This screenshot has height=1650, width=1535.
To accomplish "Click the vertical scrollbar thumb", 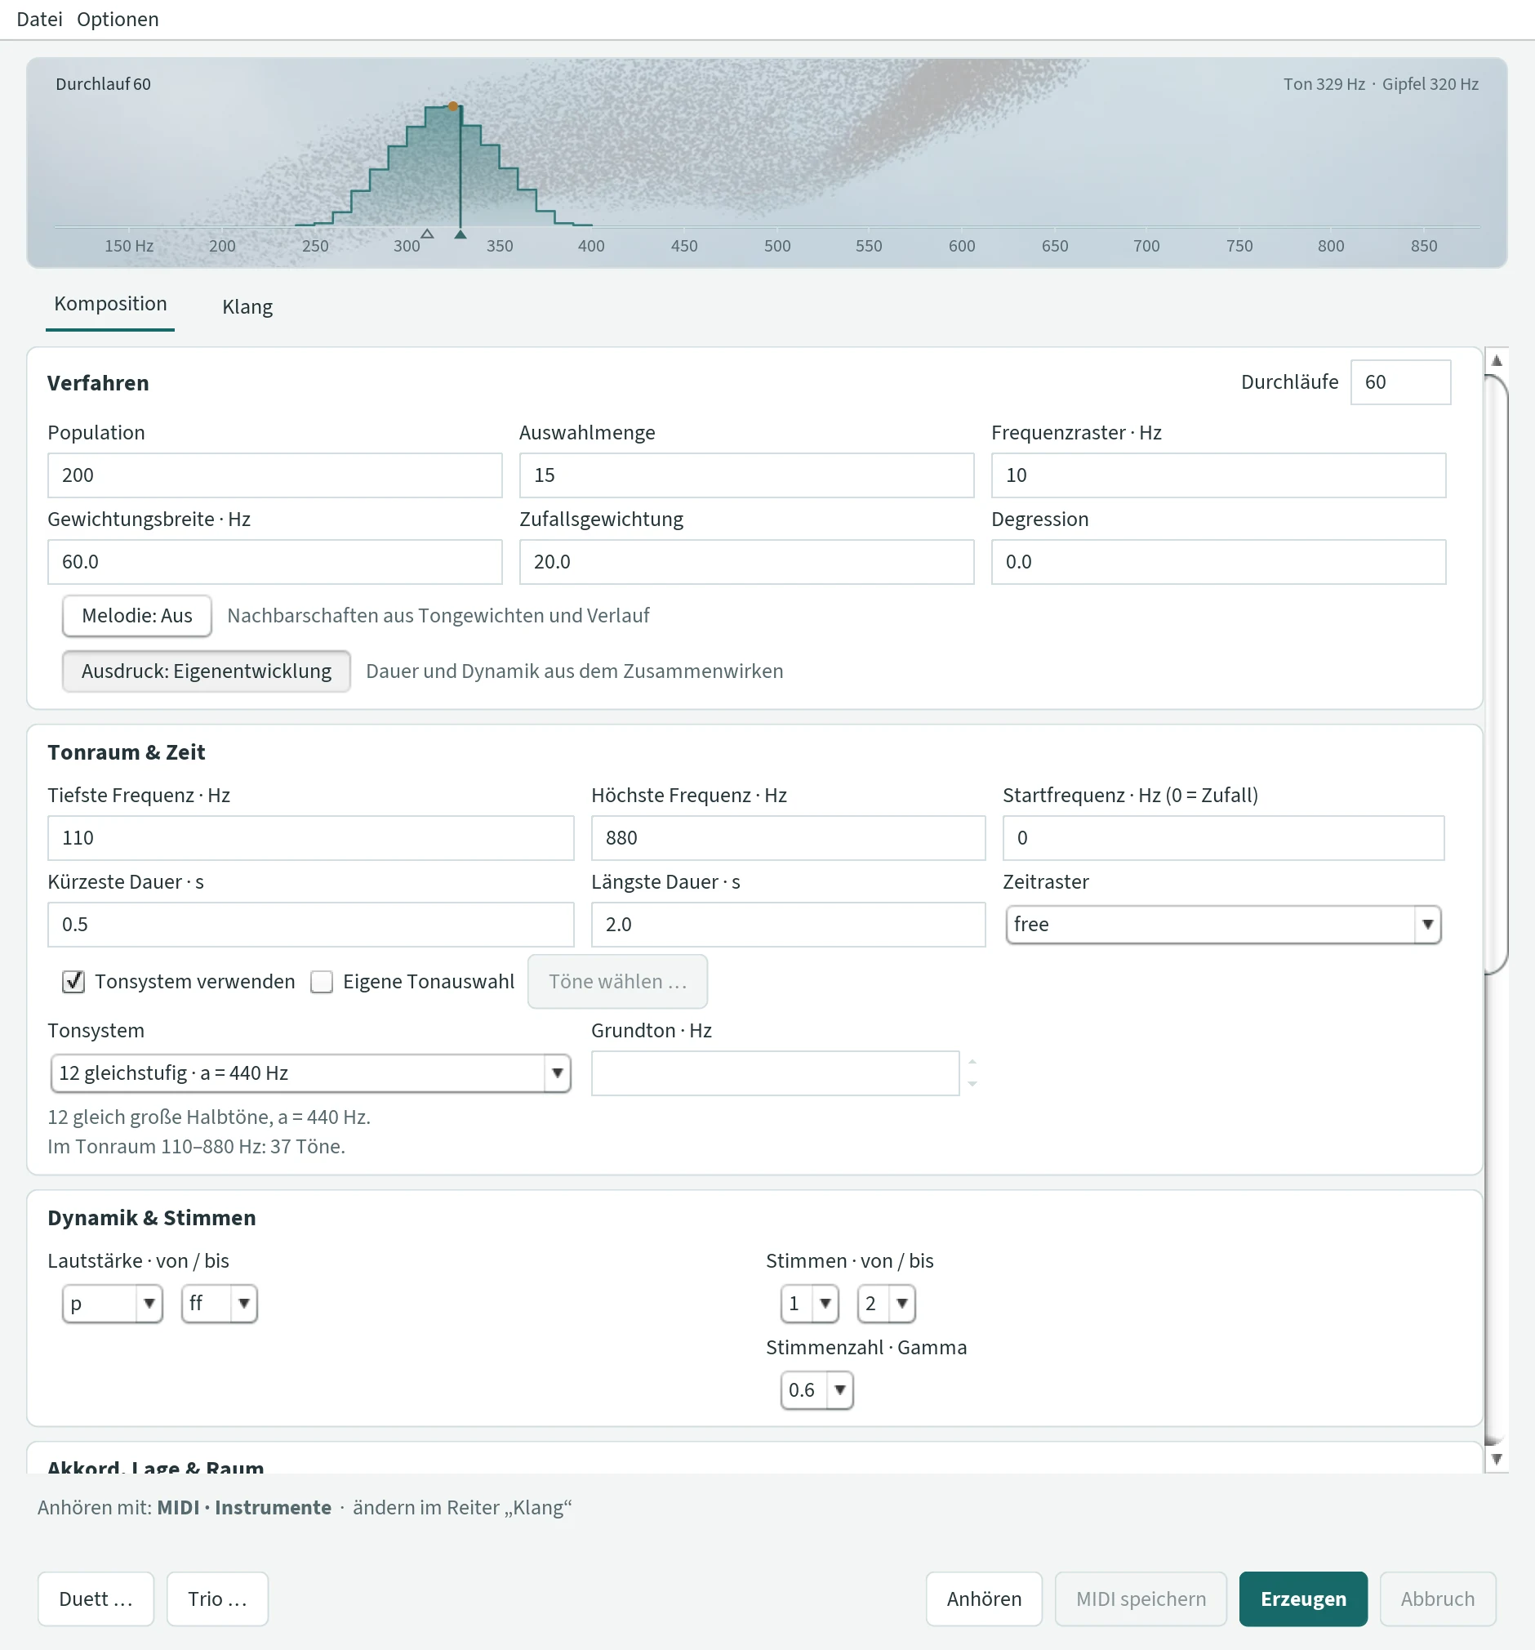I will point(1495,674).
